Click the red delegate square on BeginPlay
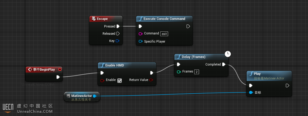The height and width of the screenshot is (116, 308). [x=60, y=69]
